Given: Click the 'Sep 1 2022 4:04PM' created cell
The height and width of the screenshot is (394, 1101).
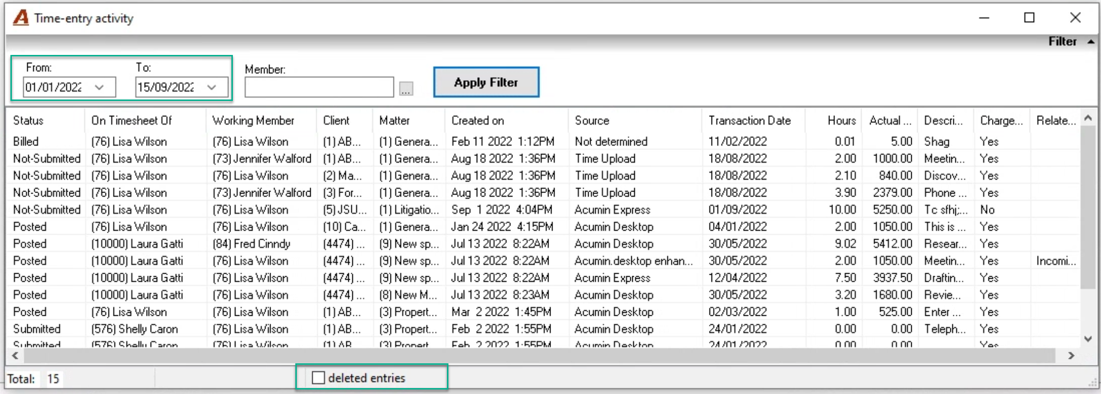Looking at the screenshot, I should 501,210.
